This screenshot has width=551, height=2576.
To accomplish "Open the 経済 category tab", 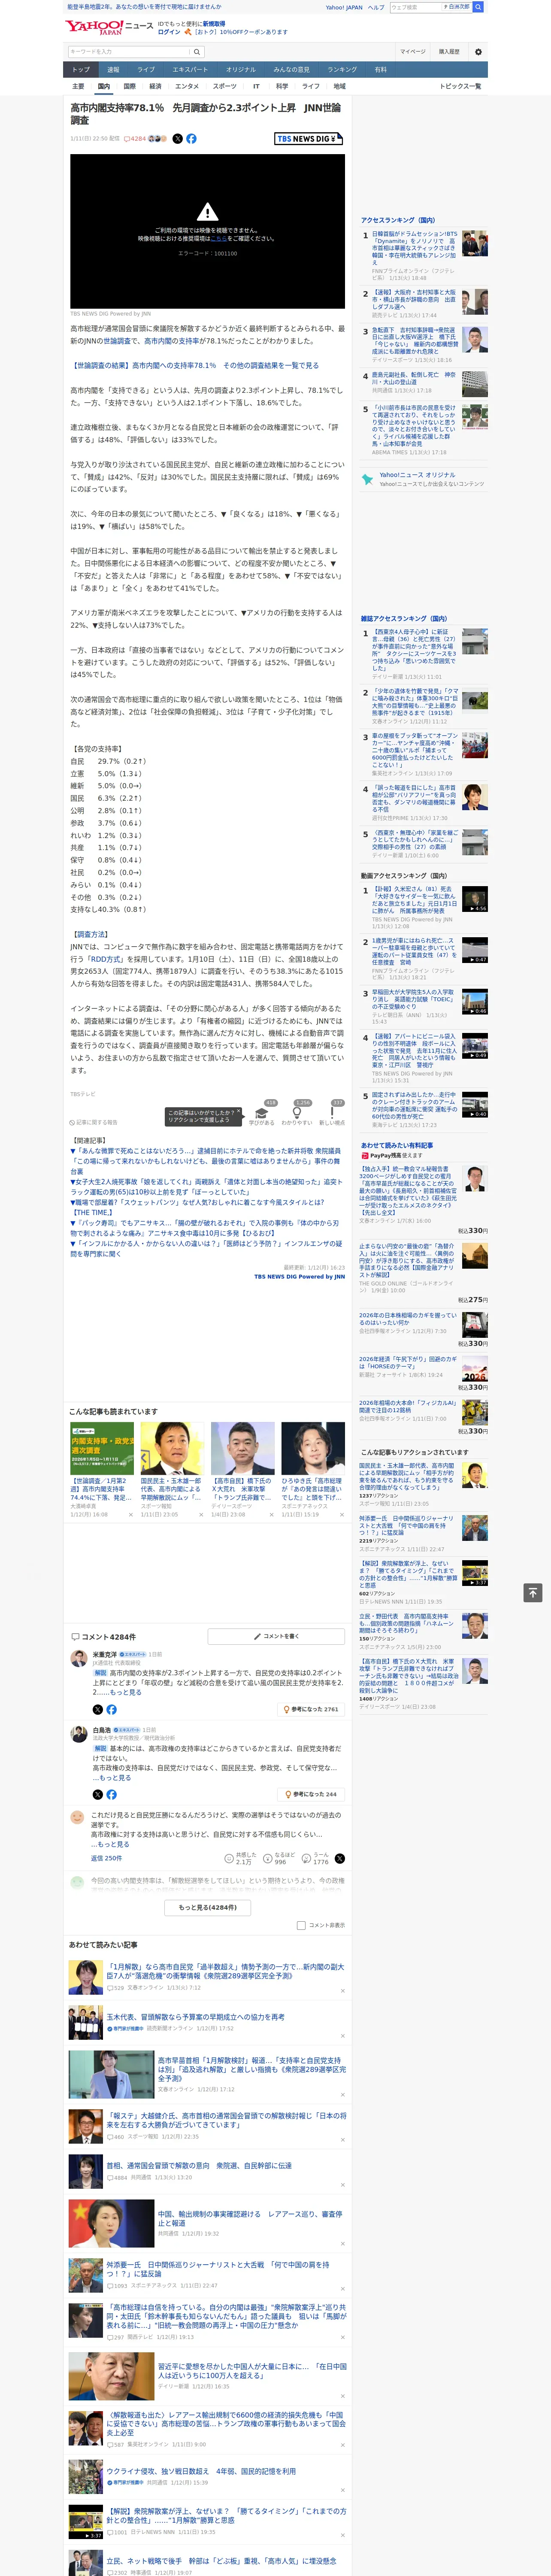I will (155, 86).
